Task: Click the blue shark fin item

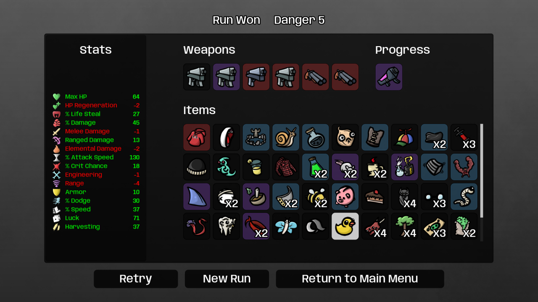Action: pos(197,196)
